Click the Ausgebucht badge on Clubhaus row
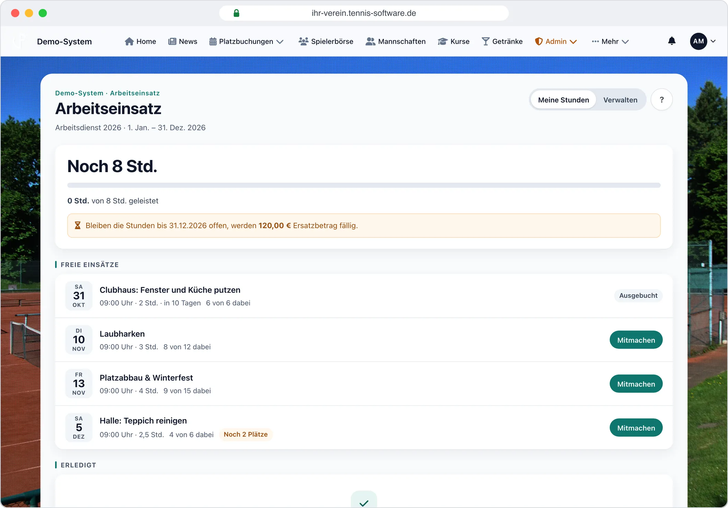 click(638, 295)
